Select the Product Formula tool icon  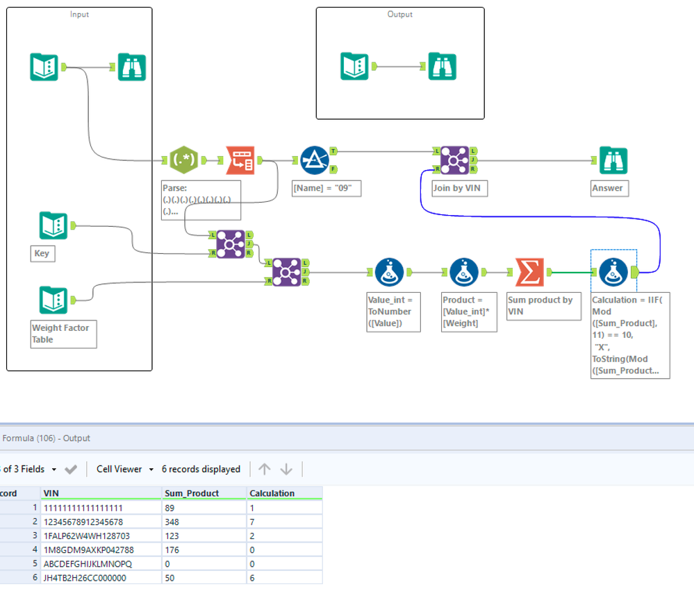pos(464,272)
